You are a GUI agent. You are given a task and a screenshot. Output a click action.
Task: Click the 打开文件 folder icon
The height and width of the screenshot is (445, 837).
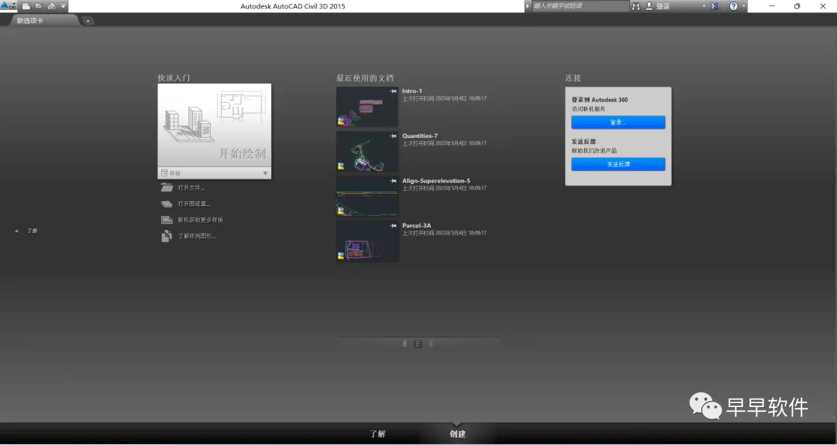point(167,187)
